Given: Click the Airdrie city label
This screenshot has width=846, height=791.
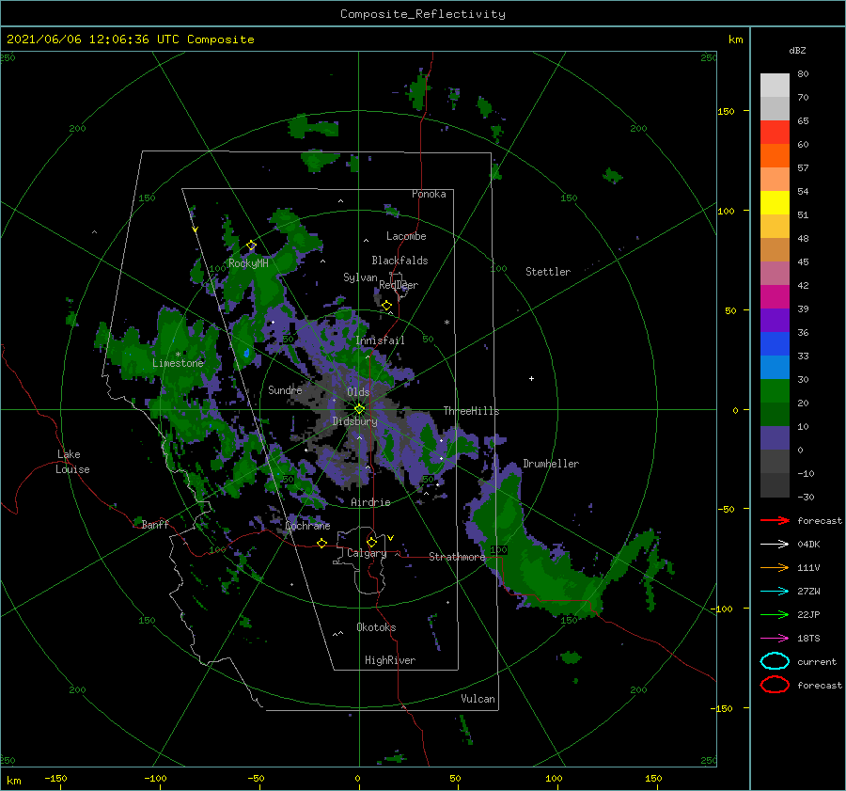Looking at the screenshot, I should pyautogui.click(x=370, y=502).
